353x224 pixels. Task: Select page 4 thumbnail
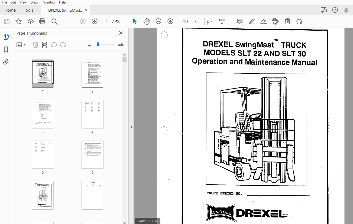pos(92,114)
